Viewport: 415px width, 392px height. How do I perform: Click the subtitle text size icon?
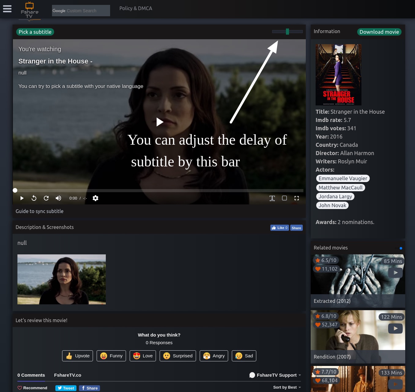pyautogui.click(x=272, y=198)
